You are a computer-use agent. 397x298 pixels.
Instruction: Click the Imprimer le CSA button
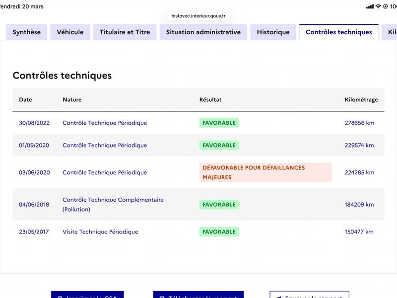click(x=87, y=295)
